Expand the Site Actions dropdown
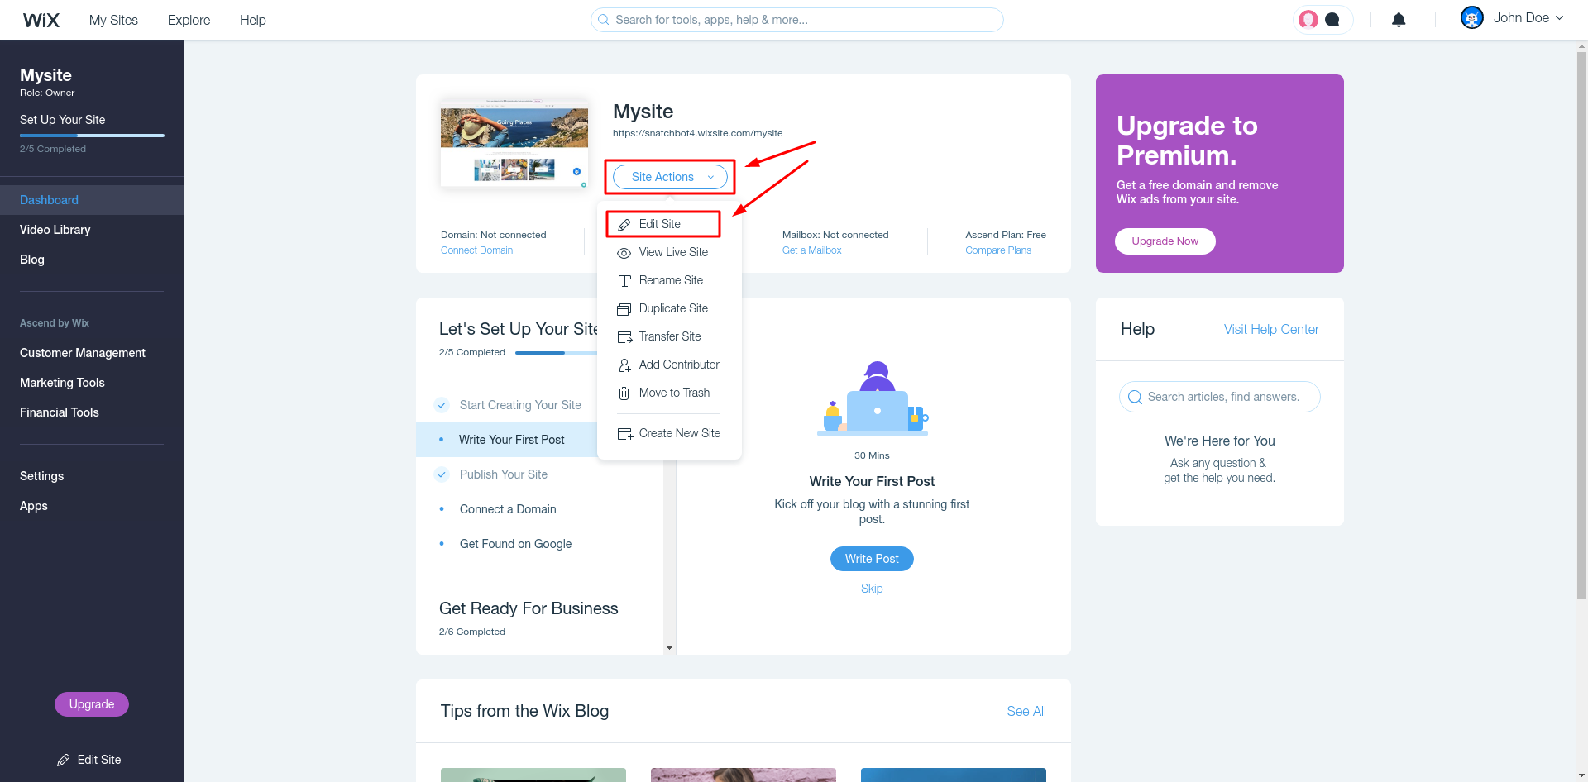This screenshot has height=782, width=1588. click(x=670, y=177)
